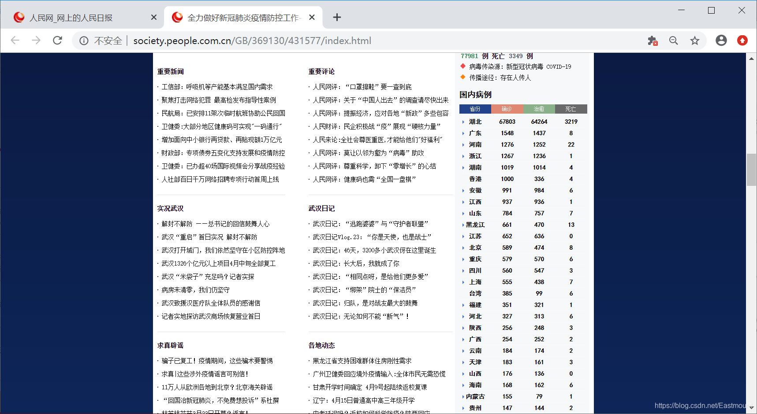Click 湖北 confirmed count 67803
This screenshot has height=414, width=757.
coord(507,122)
